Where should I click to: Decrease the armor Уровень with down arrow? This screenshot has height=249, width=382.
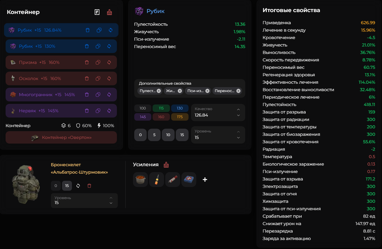pyautogui.click(x=111, y=203)
